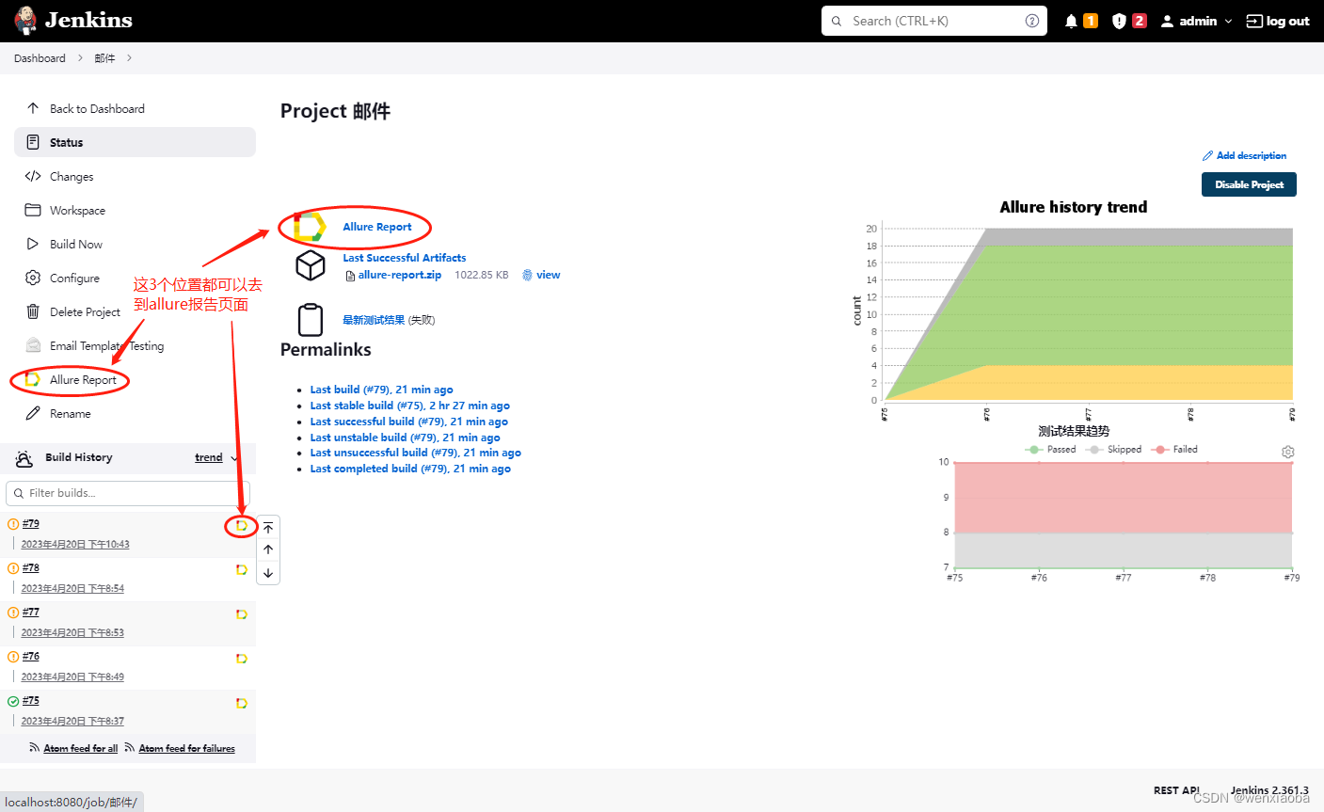Viewport: 1324px width, 812px height.
Task: Jump to top of build history
Action: [x=268, y=528]
